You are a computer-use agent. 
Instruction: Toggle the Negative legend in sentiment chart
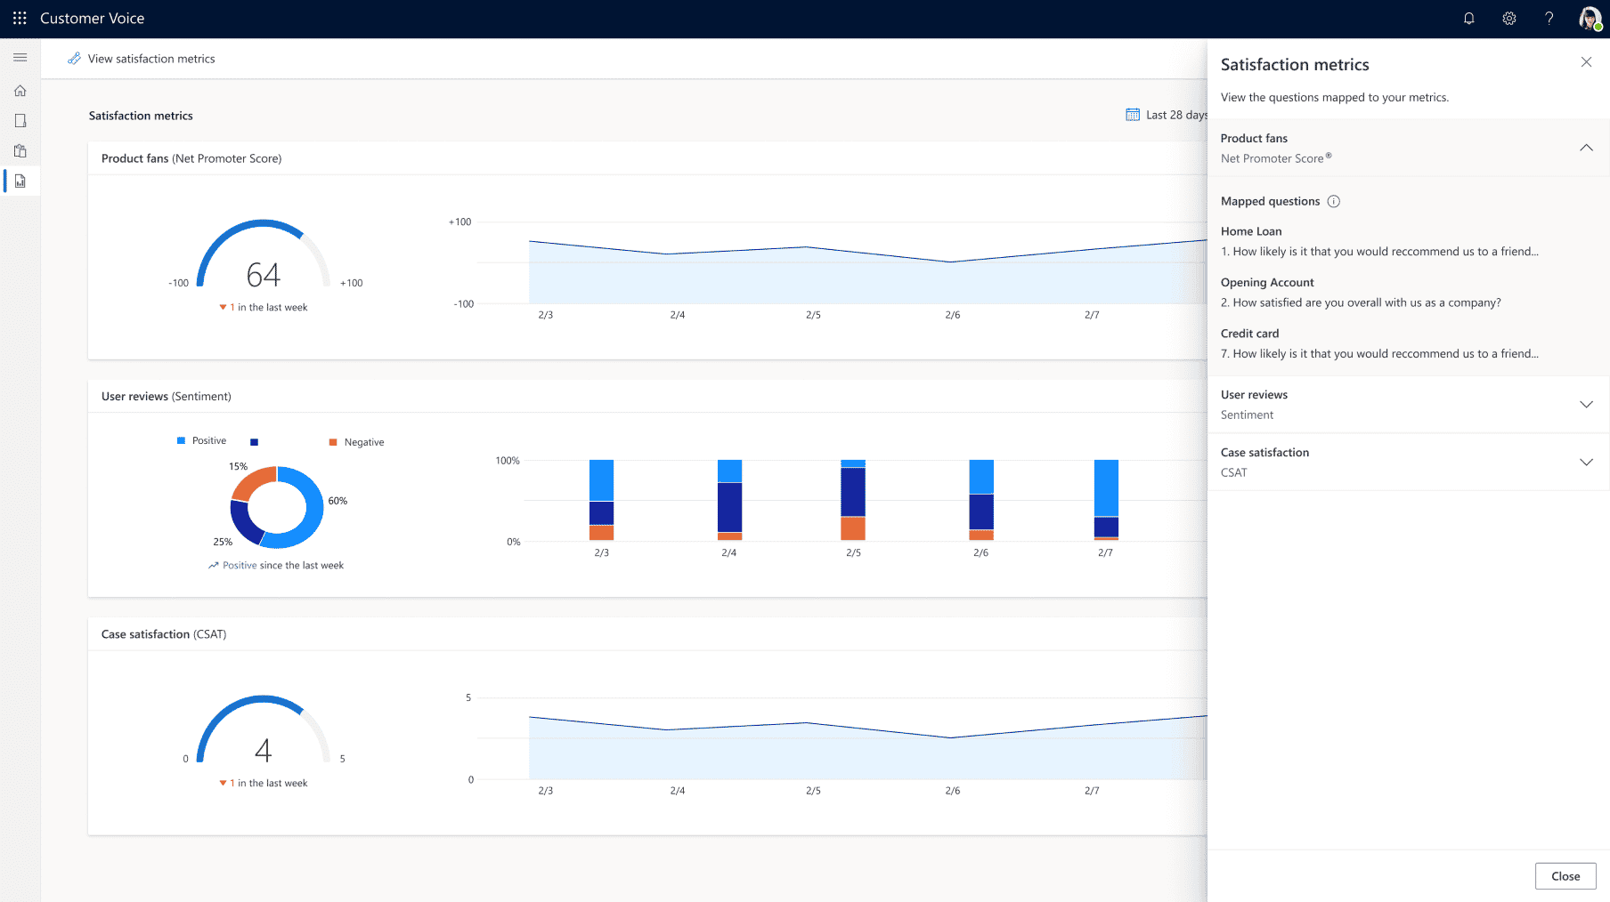click(356, 441)
